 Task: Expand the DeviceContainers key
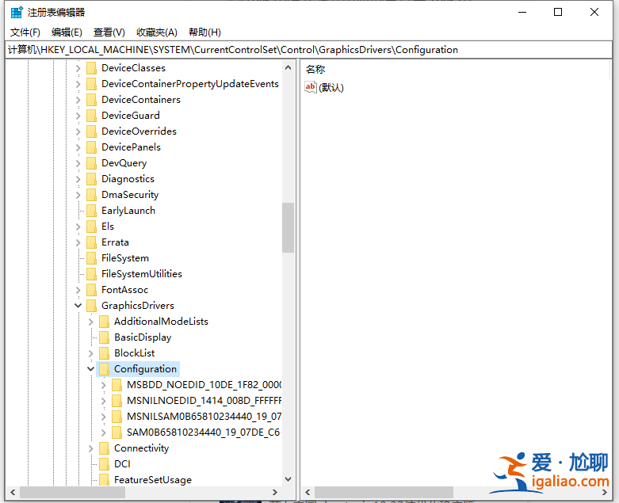click(78, 100)
